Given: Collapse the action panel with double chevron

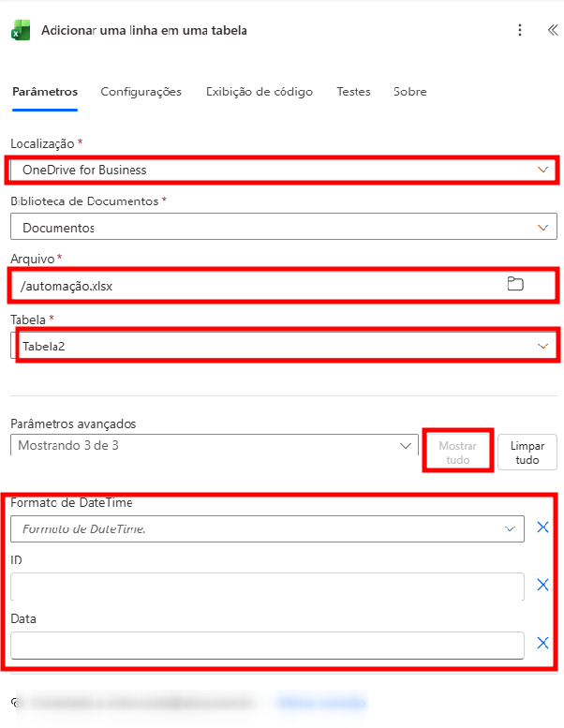Looking at the screenshot, I should [x=552, y=30].
